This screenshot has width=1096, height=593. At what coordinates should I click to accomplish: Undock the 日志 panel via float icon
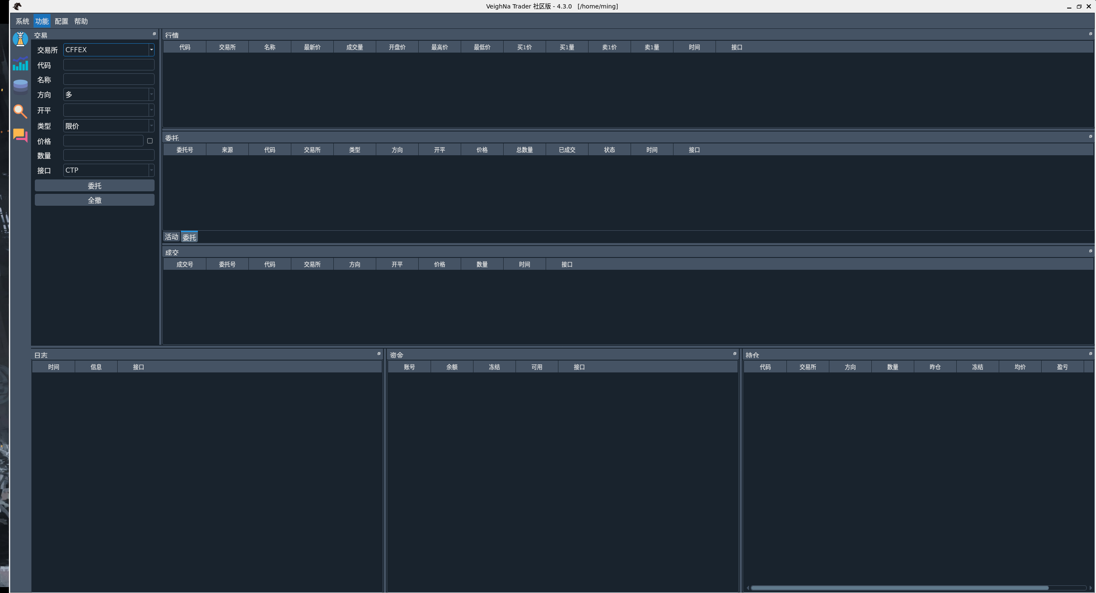point(379,354)
